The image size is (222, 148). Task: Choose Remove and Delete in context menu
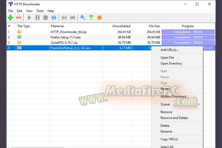click(174, 118)
